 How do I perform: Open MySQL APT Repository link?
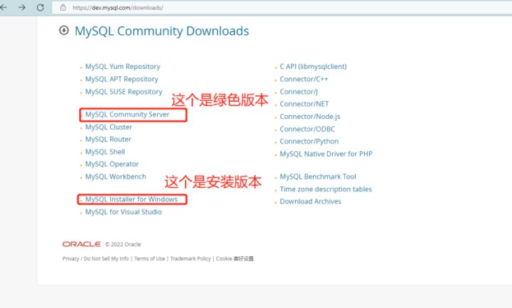122,79
